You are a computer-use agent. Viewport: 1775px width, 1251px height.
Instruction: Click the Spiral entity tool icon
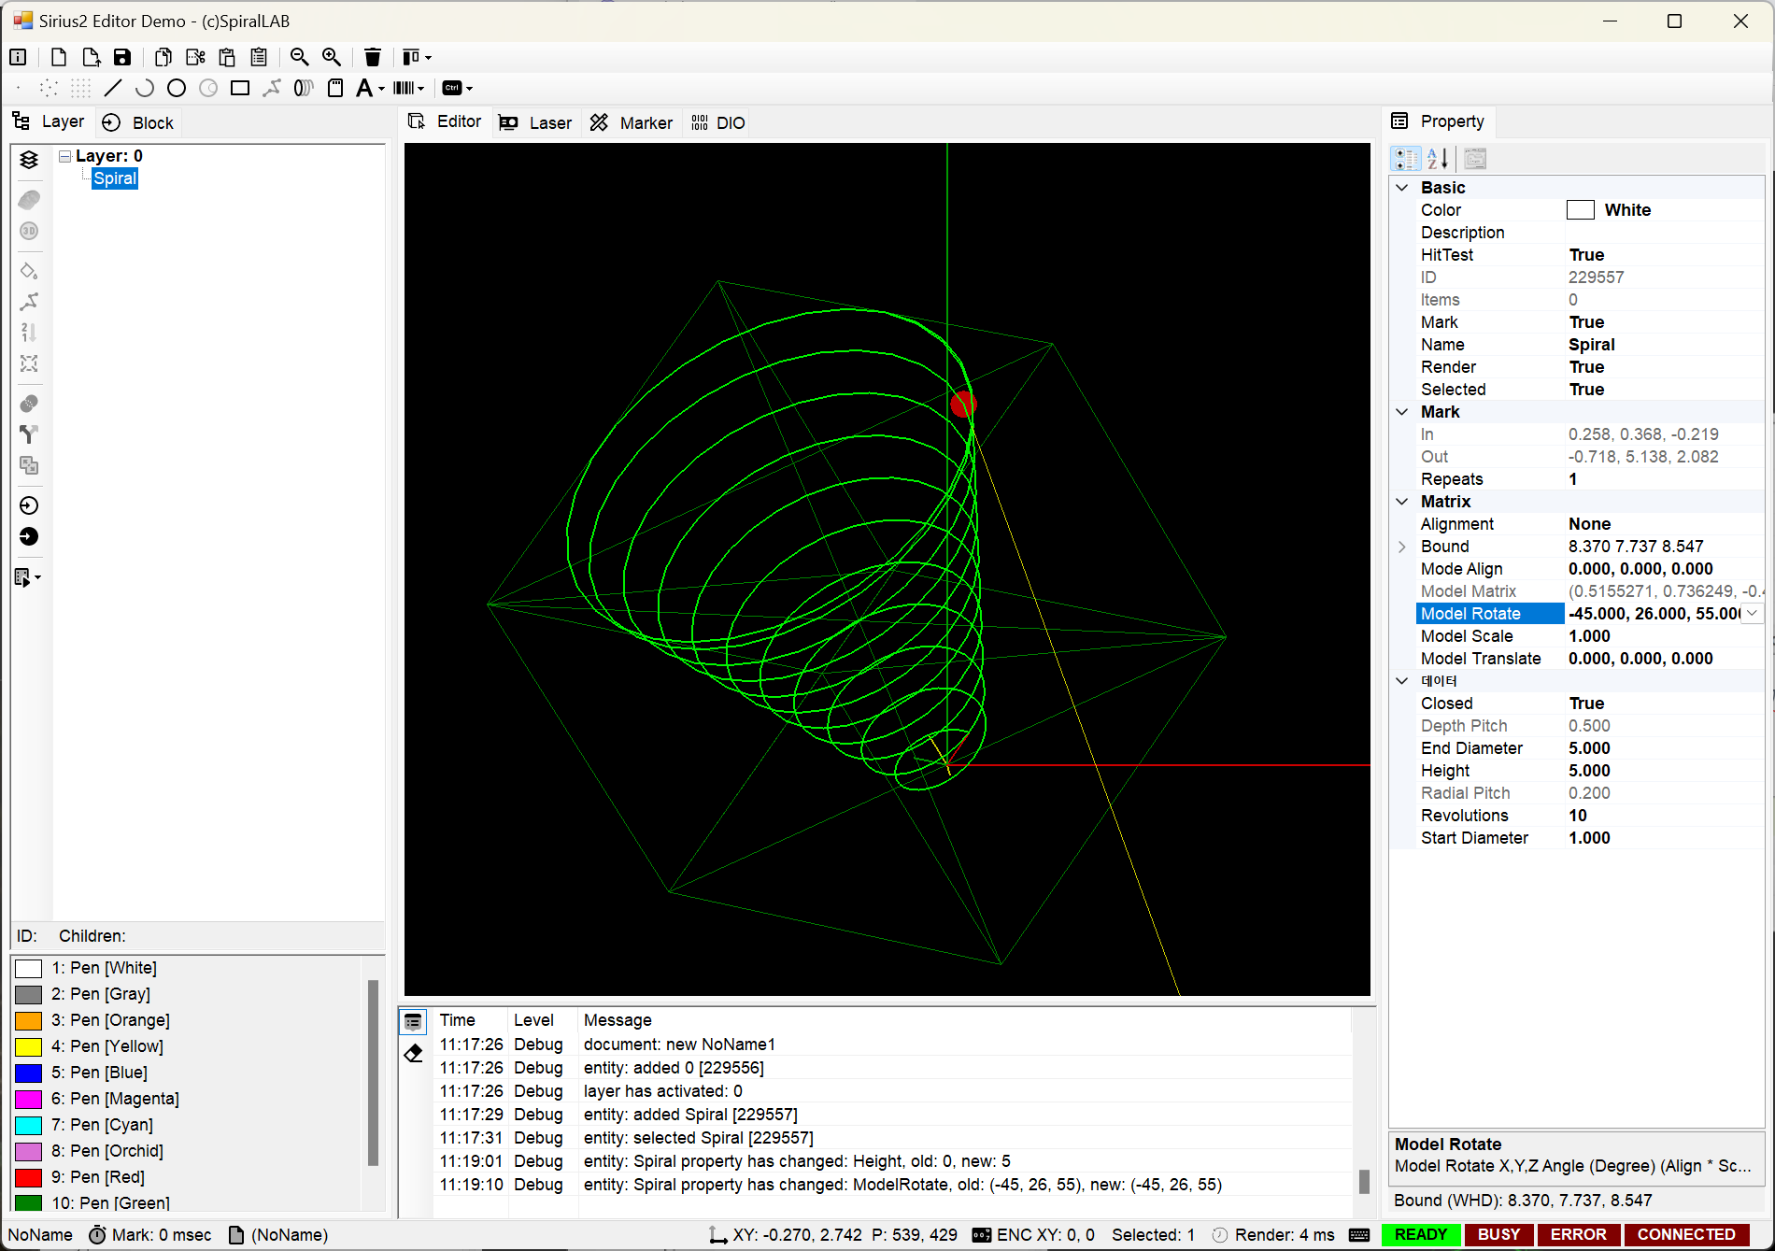point(304,88)
